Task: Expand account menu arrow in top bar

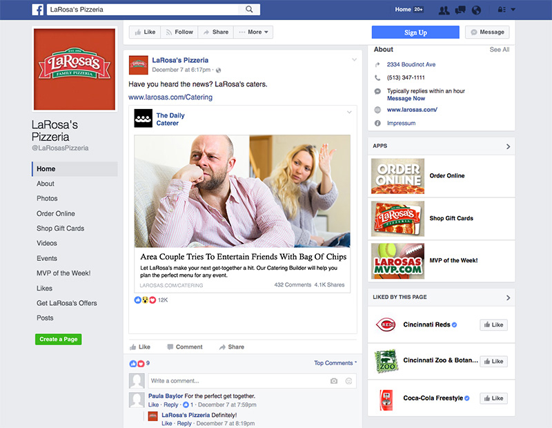Action: pyautogui.click(x=513, y=10)
